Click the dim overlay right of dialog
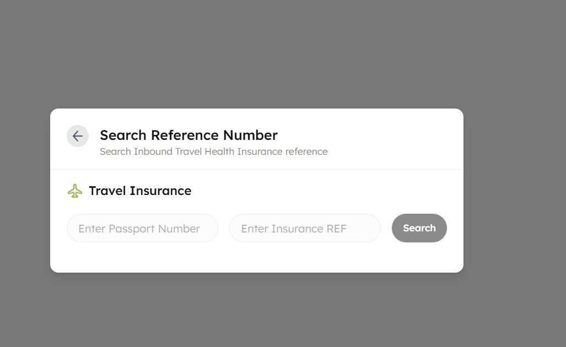This screenshot has height=347, width=566. click(x=515, y=191)
